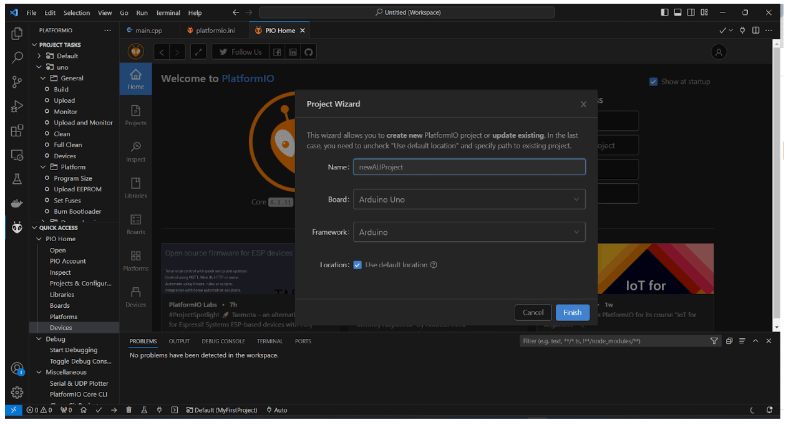Open Inspect in PIO Home sidebar
This screenshot has width=786, height=425.
click(x=135, y=151)
